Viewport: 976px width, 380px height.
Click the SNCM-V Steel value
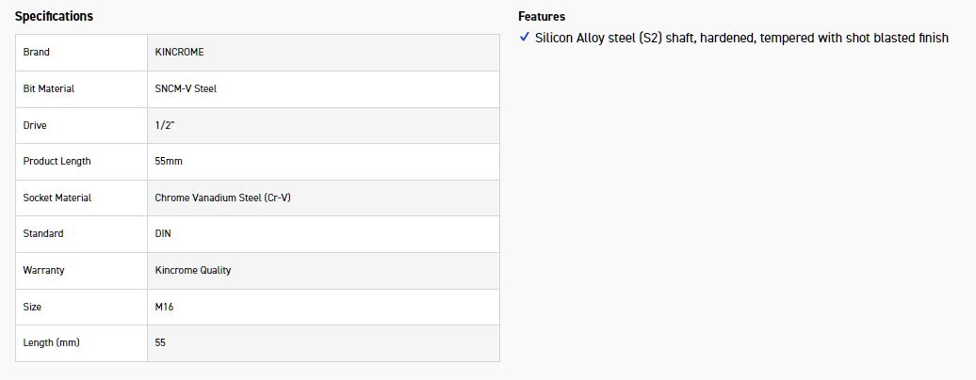[186, 88]
